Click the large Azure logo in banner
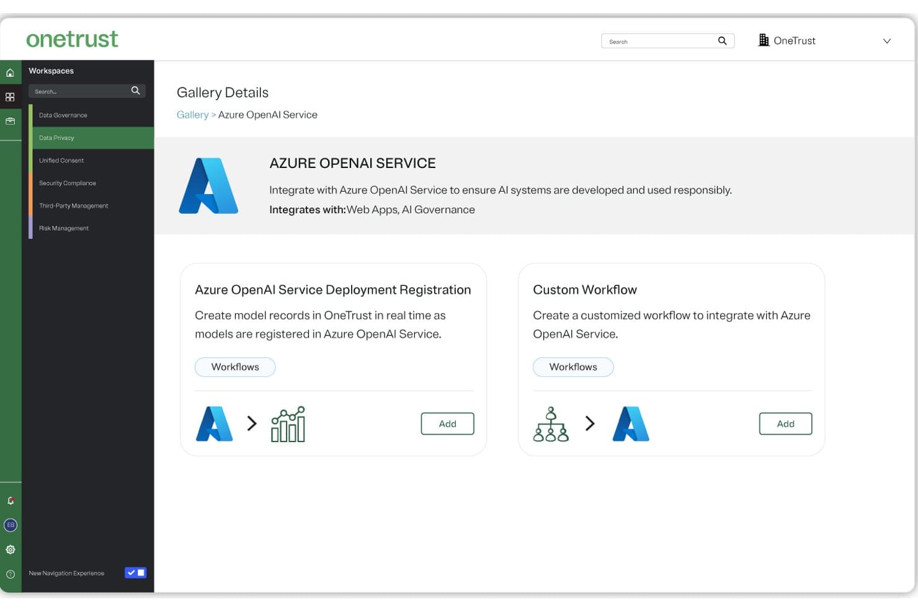Image resolution: width=918 pixels, height=612 pixels. [x=208, y=186]
